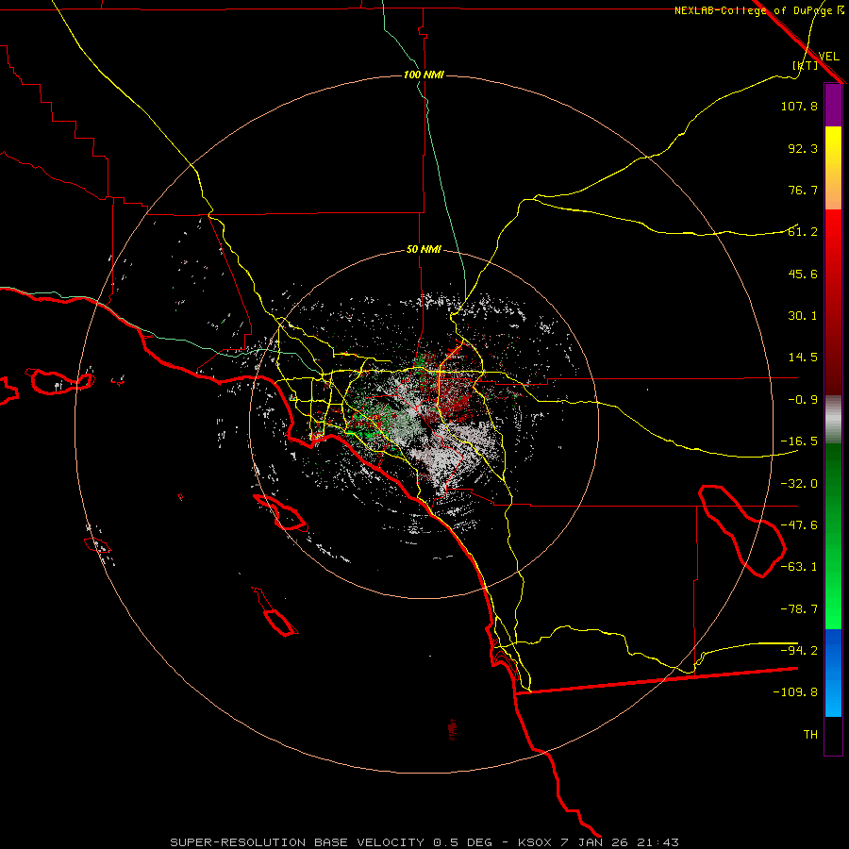Select the -94.2 scale value
The height and width of the screenshot is (849, 849).
pyautogui.click(x=799, y=651)
